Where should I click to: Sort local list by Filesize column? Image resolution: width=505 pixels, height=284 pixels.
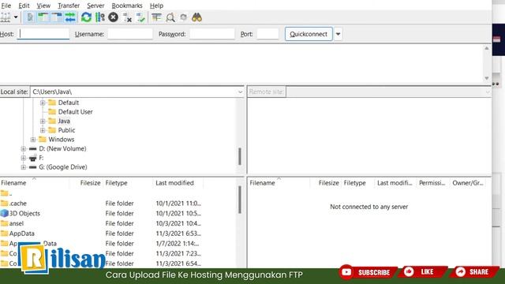point(86,183)
